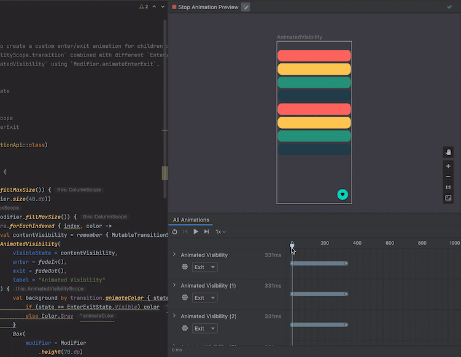Play the animation preview

coord(196,232)
